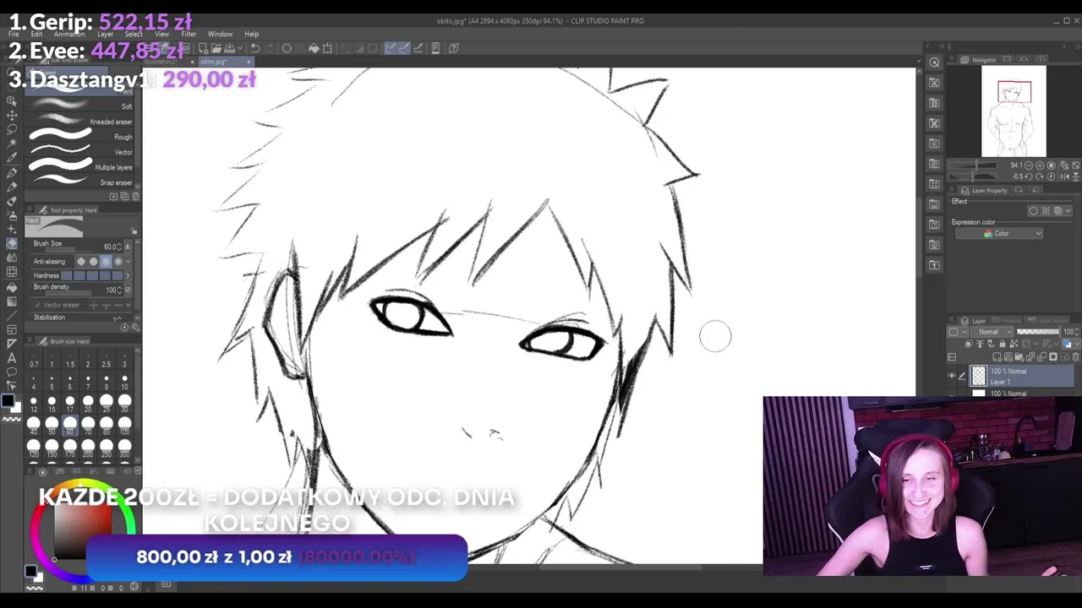The height and width of the screenshot is (608, 1082).
Task: Toggle snap to special ruler in command bar
Action: (x=404, y=48)
